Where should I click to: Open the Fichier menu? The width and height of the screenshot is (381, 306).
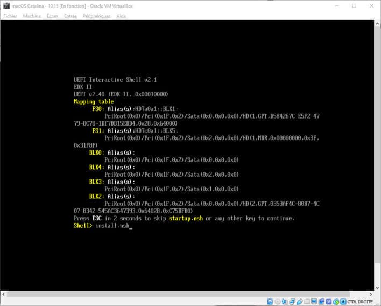[x=10, y=16]
